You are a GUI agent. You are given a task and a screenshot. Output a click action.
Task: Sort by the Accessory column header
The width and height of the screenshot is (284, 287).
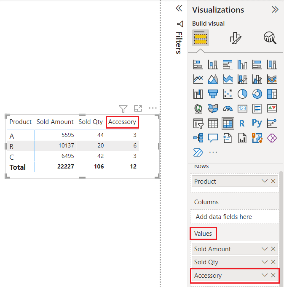click(122, 122)
